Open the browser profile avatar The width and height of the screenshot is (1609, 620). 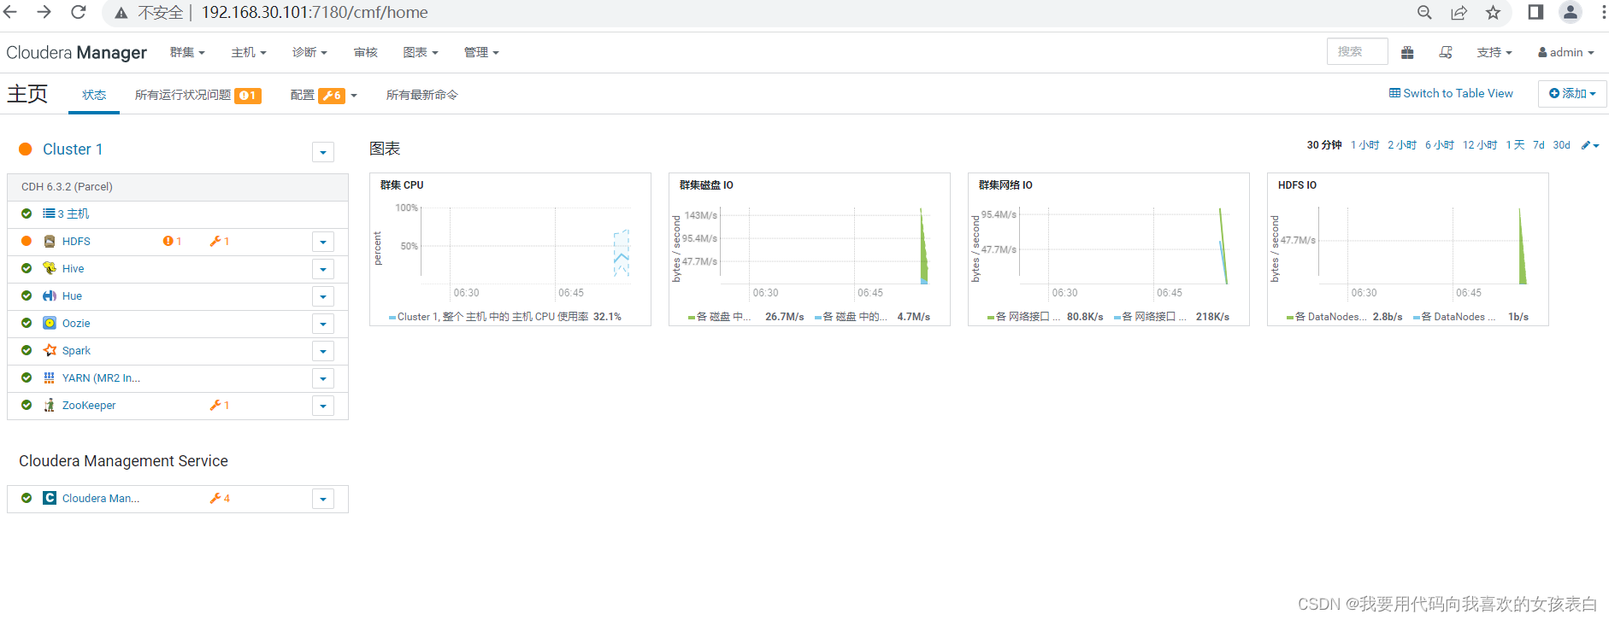pyautogui.click(x=1571, y=12)
